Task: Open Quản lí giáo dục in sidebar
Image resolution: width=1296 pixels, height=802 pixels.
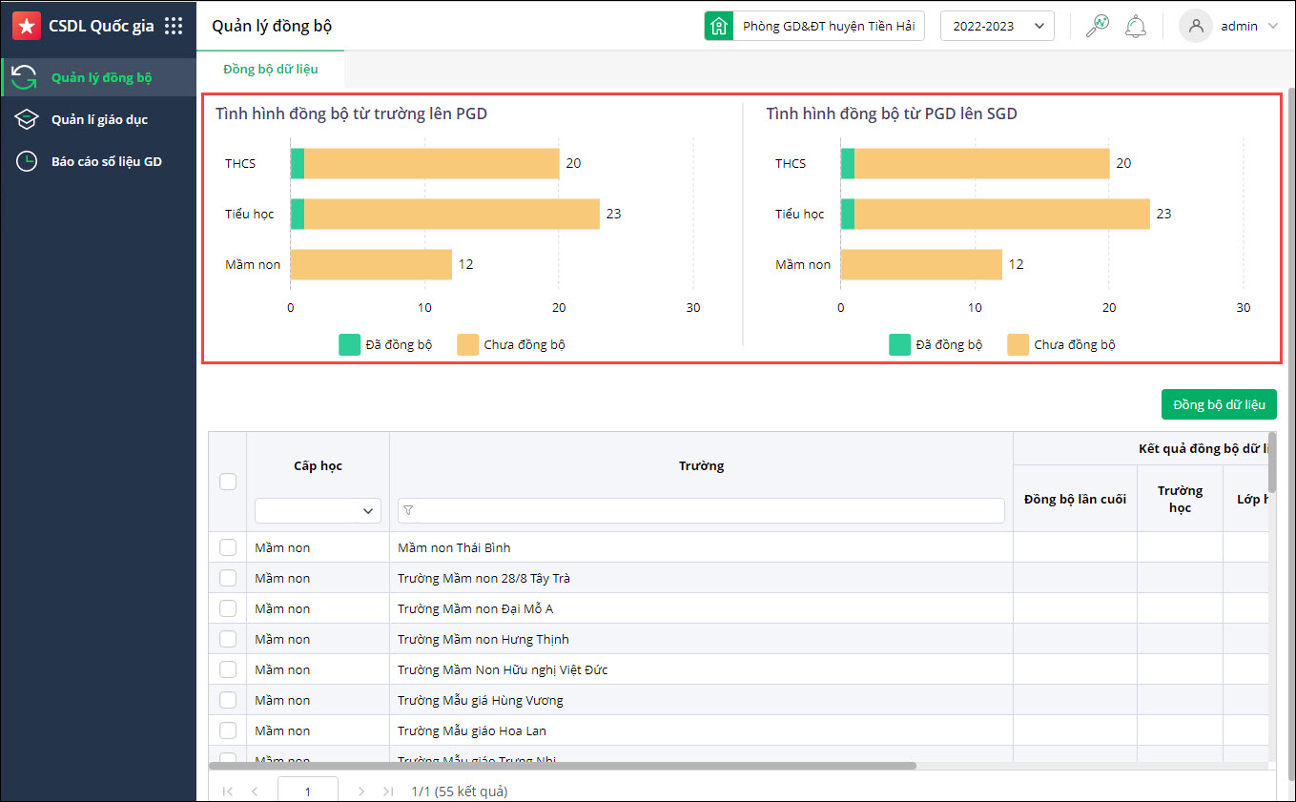Action: pos(99,119)
